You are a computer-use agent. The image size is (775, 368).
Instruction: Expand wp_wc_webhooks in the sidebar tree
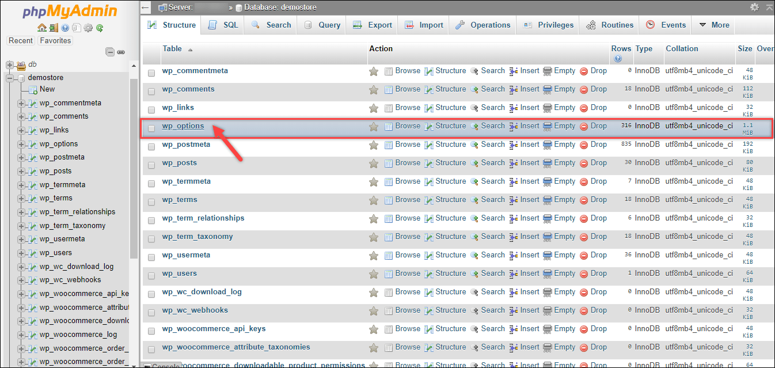coord(21,280)
